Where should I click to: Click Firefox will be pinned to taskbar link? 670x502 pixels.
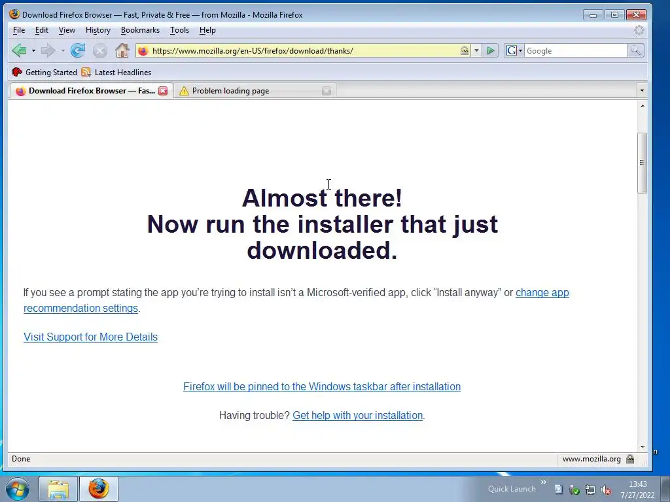[322, 386]
